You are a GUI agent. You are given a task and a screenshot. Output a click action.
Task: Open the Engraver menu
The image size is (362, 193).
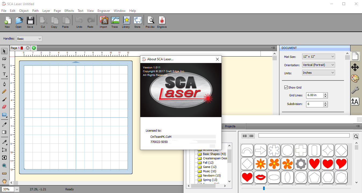[104, 11]
